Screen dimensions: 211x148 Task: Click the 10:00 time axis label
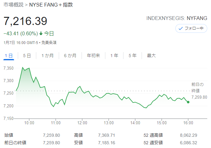[29, 123]
